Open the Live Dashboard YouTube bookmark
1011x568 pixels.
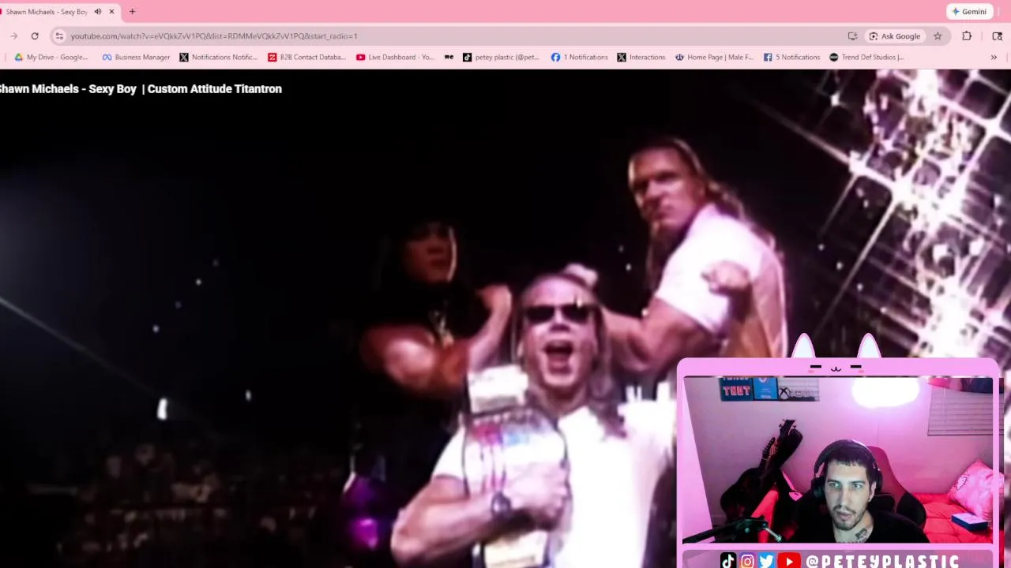point(395,58)
